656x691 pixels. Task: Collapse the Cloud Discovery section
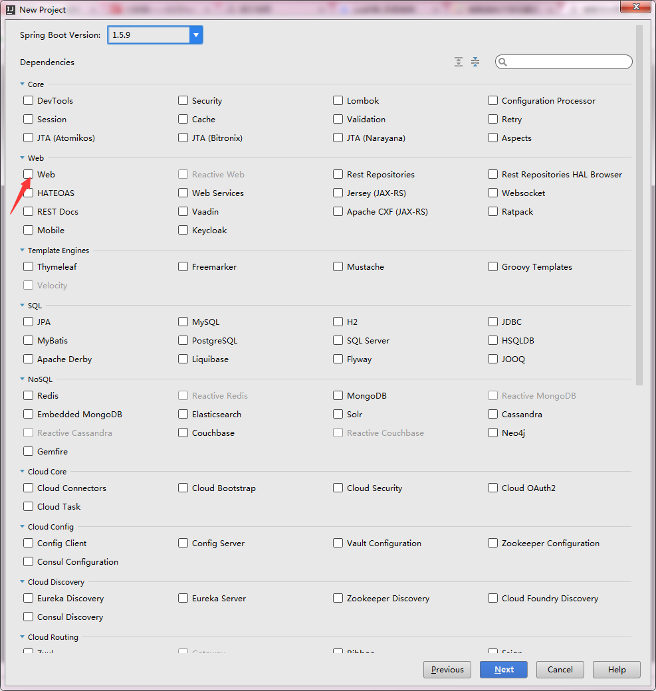click(22, 581)
